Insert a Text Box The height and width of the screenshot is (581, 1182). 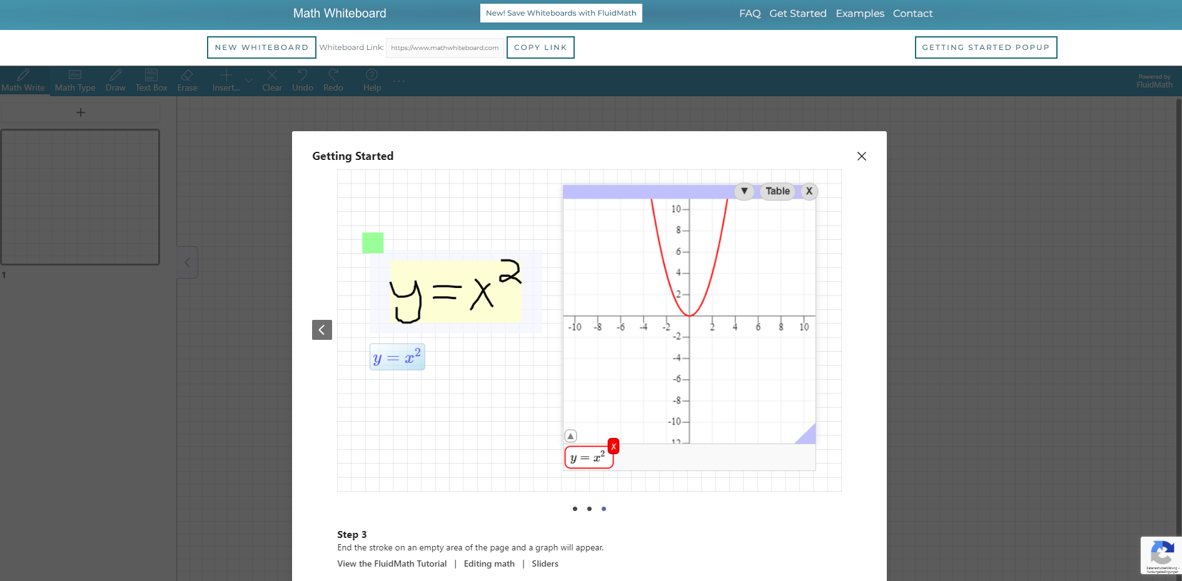(151, 80)
